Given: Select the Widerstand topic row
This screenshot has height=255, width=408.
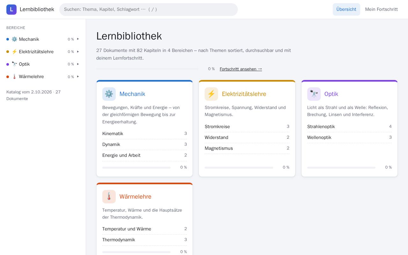Looking at the screenshot, I should point(247,137).
